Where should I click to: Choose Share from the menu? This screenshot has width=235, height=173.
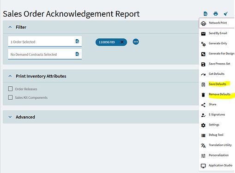pyautogui.click(x=217, y=104)
